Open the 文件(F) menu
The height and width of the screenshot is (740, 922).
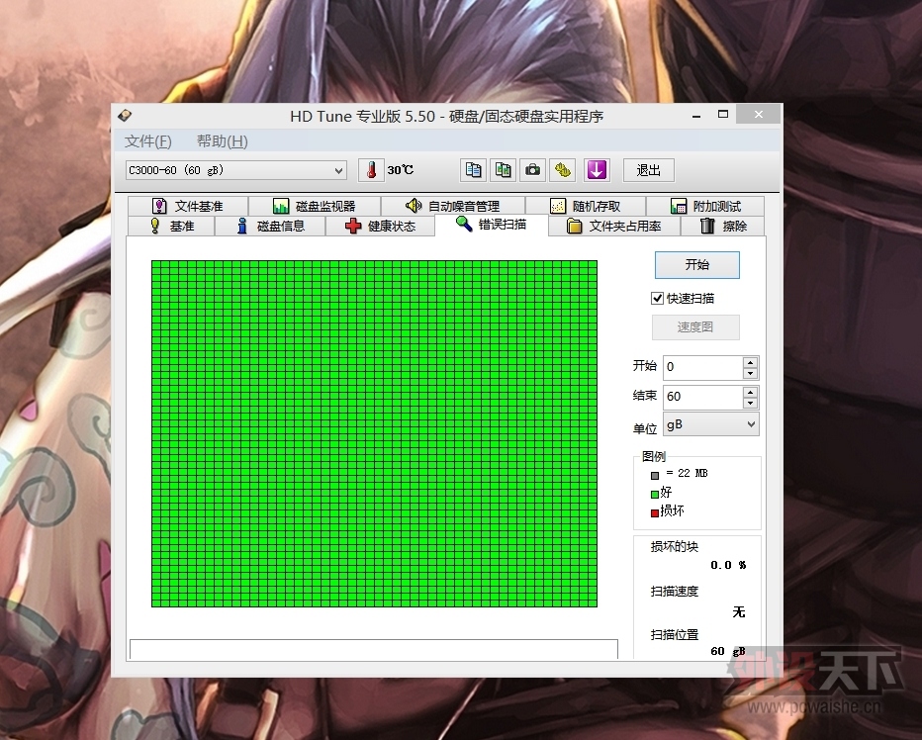click(148, 141)
